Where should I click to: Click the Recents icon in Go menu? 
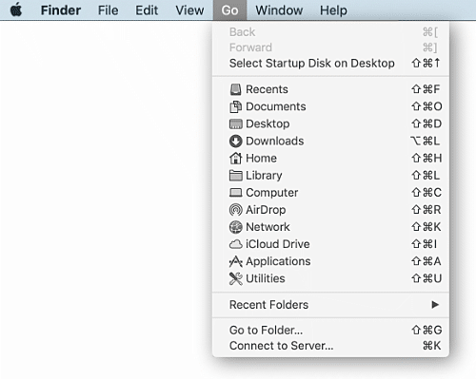(235, 89)
